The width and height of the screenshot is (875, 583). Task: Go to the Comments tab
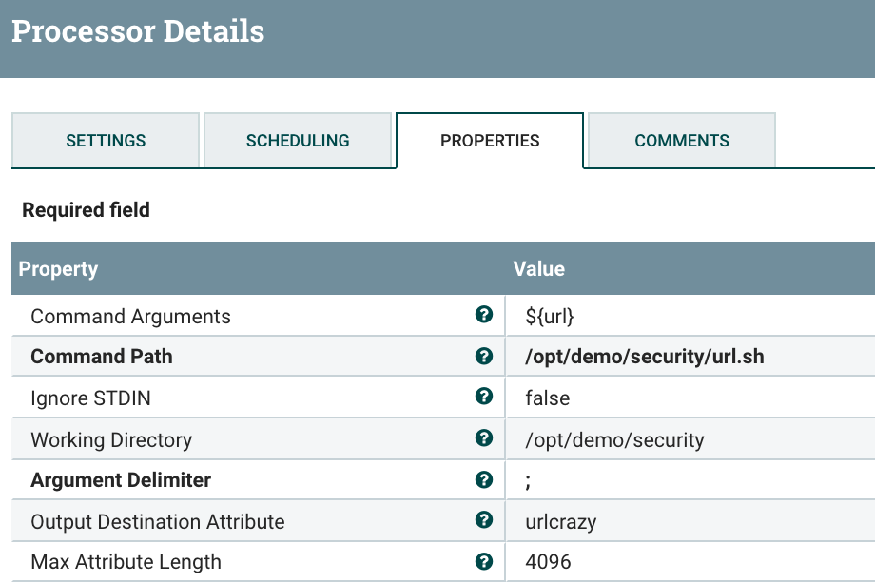(x=682, y=141)
